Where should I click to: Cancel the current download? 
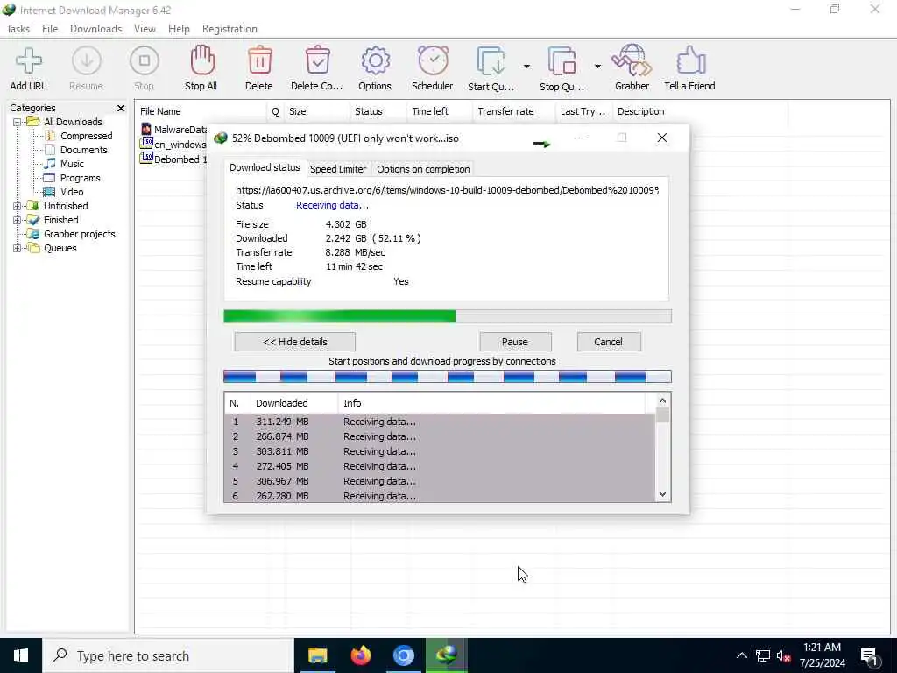pos(608,342)
